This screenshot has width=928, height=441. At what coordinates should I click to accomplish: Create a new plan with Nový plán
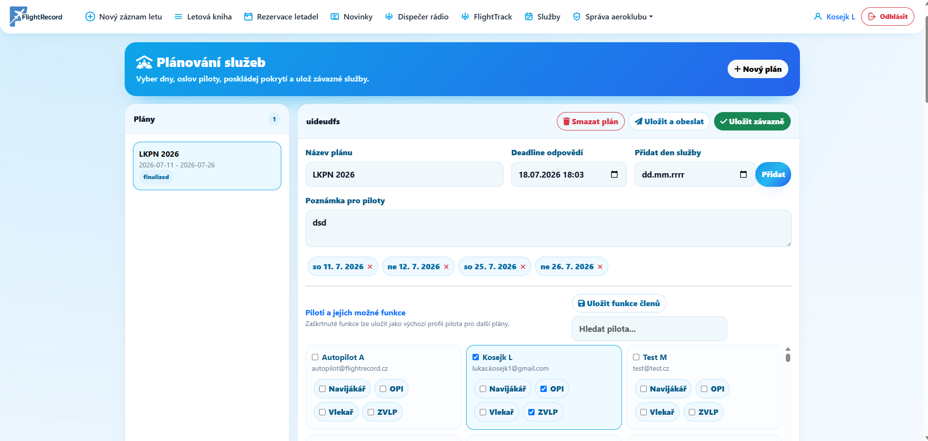(758, 69)
